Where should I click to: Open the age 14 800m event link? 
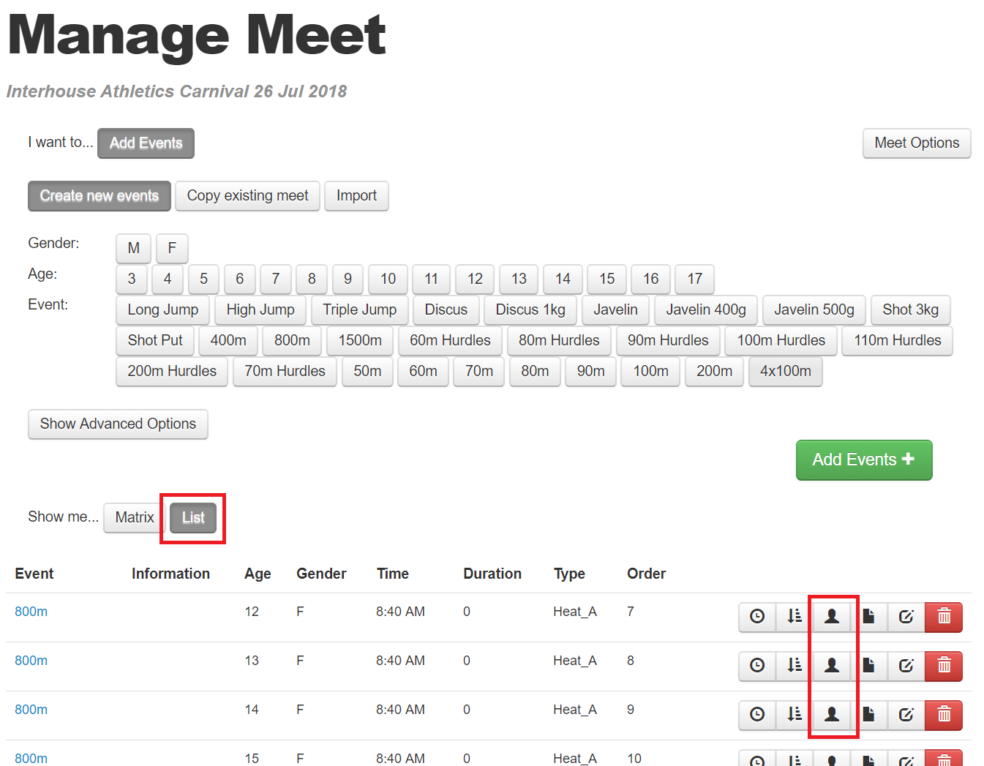pyautogui.click(x=31, y=710)
